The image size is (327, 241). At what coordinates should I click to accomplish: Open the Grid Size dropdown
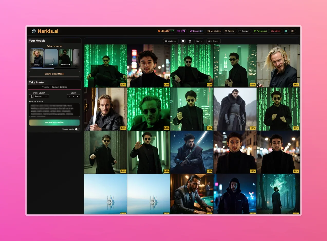click(x=213, y=41)
